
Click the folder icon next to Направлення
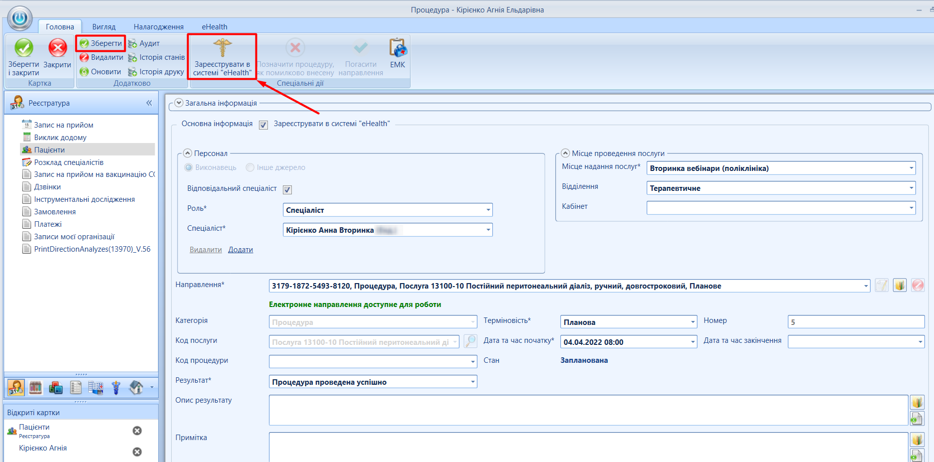coord(900,285)
